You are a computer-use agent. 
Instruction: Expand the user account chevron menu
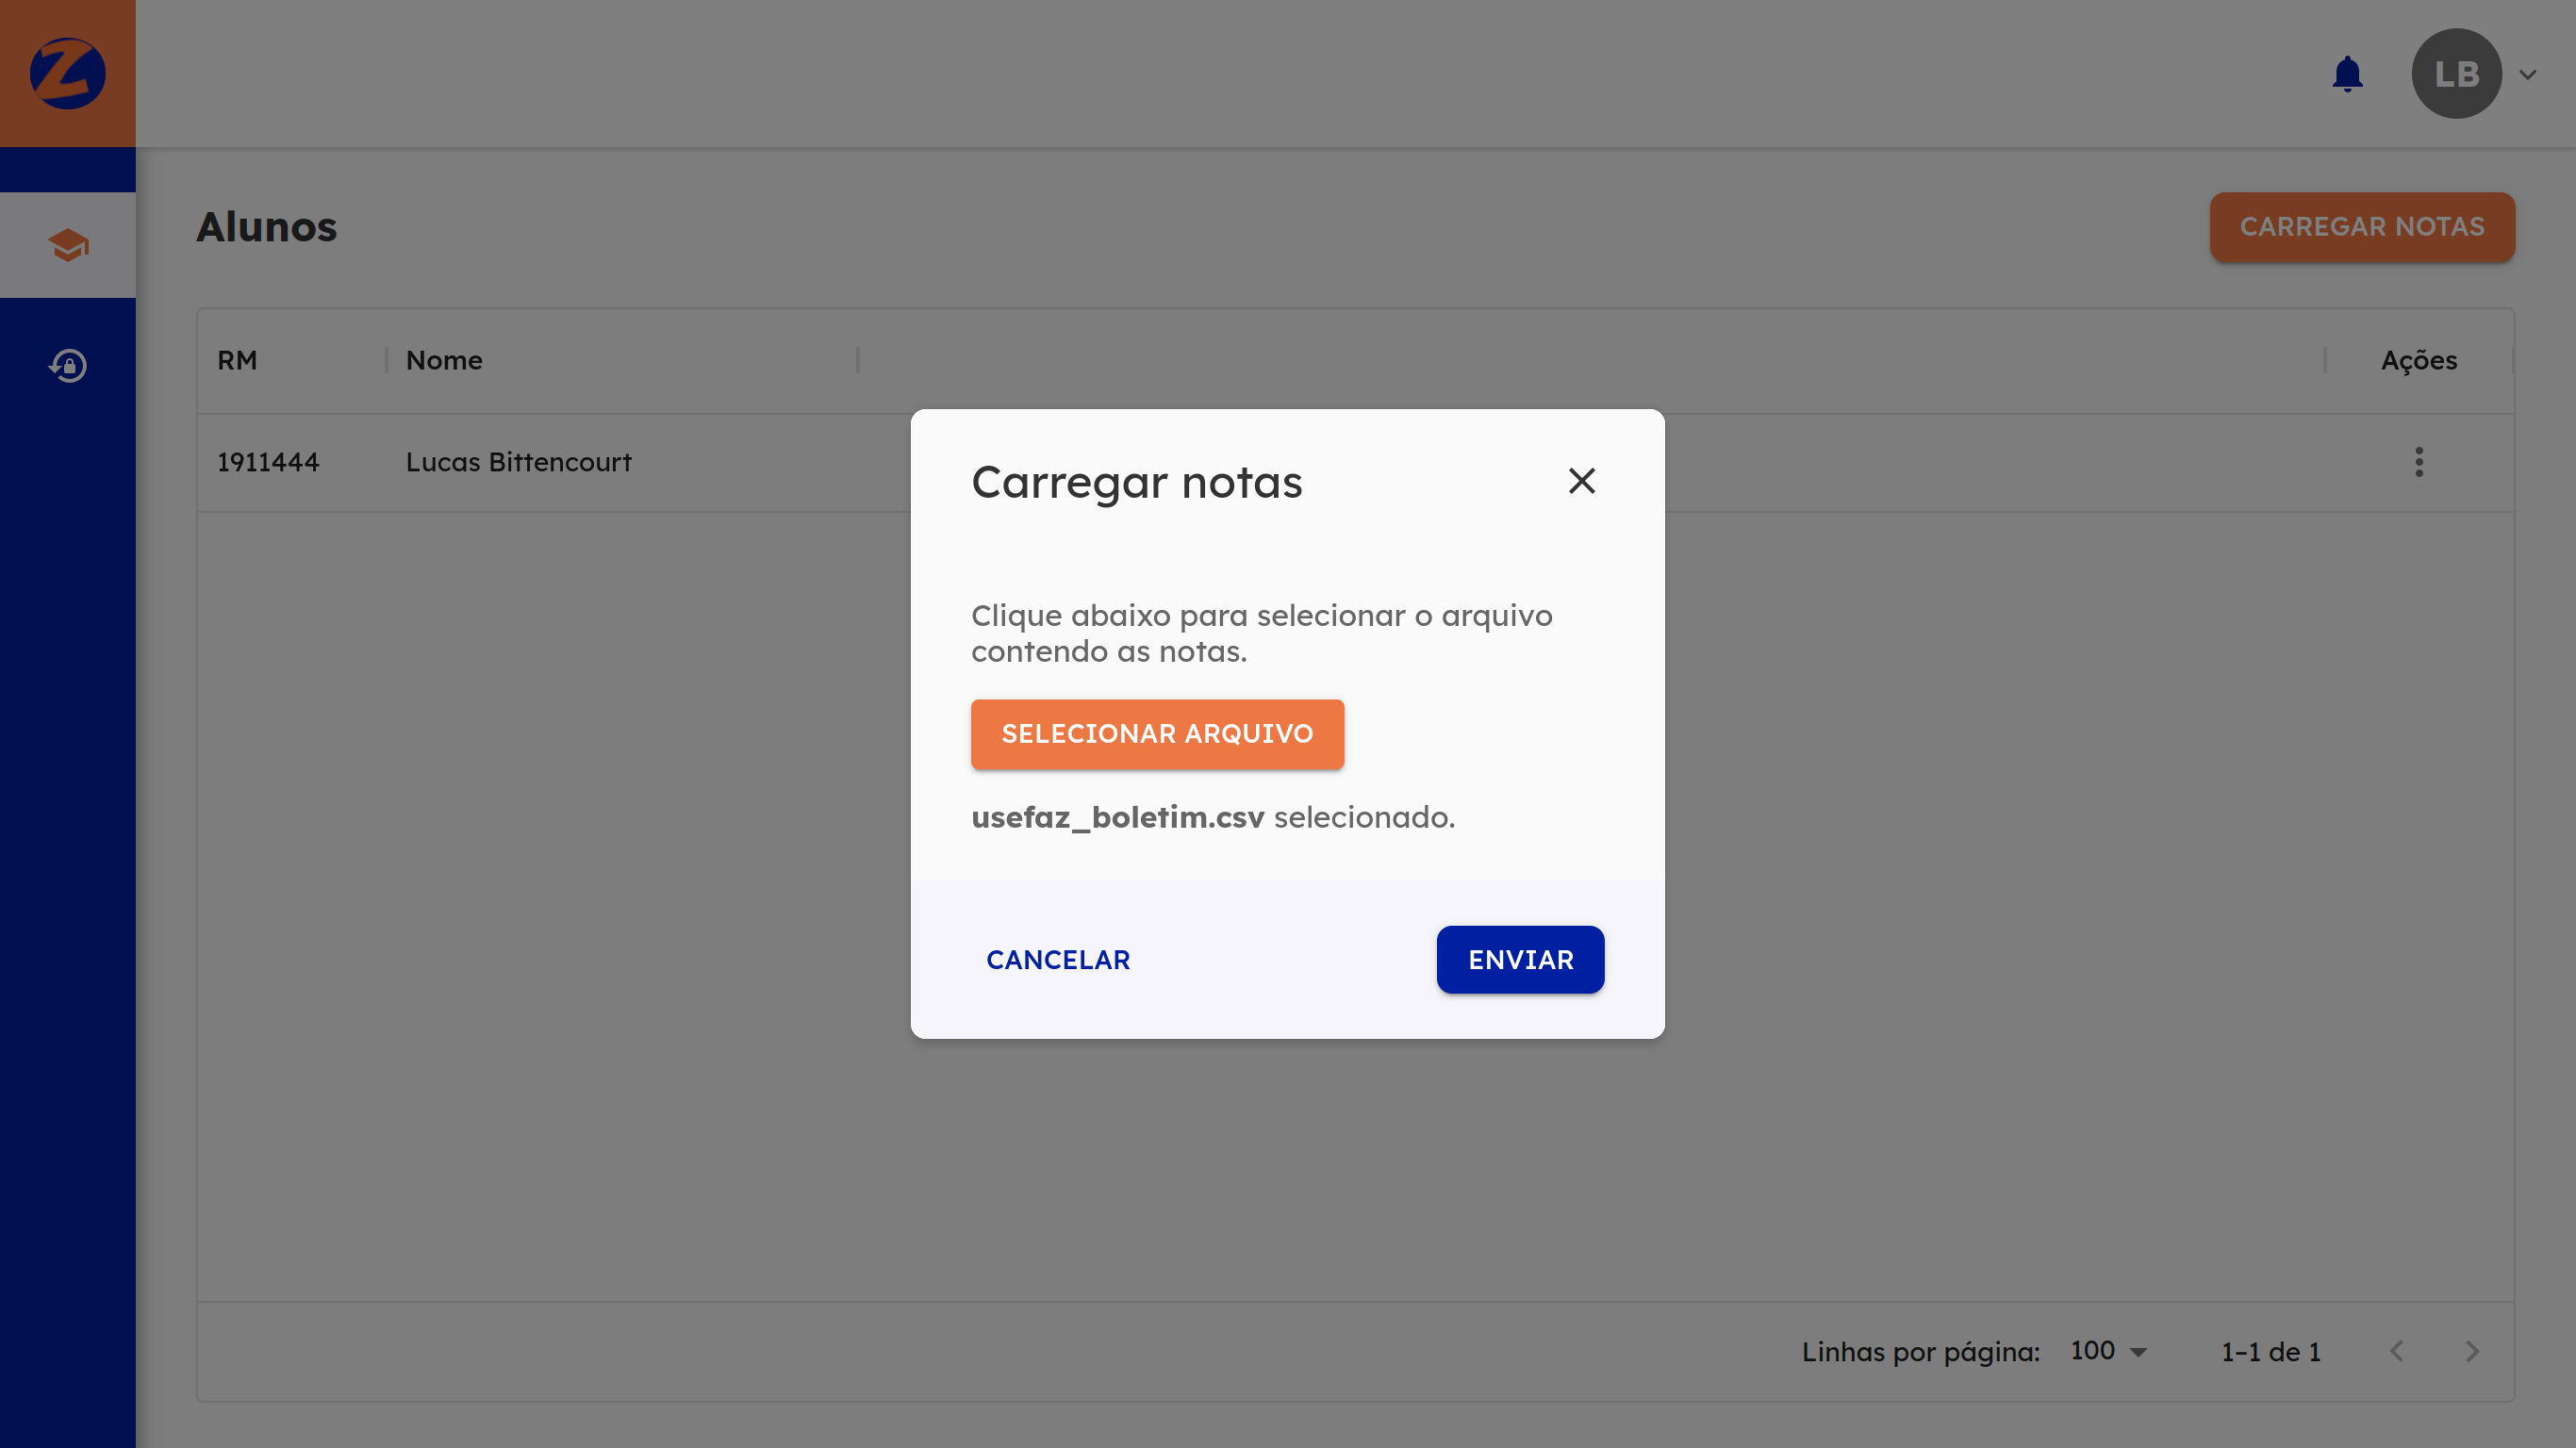pyautogui.click(x=2528, y=75)
